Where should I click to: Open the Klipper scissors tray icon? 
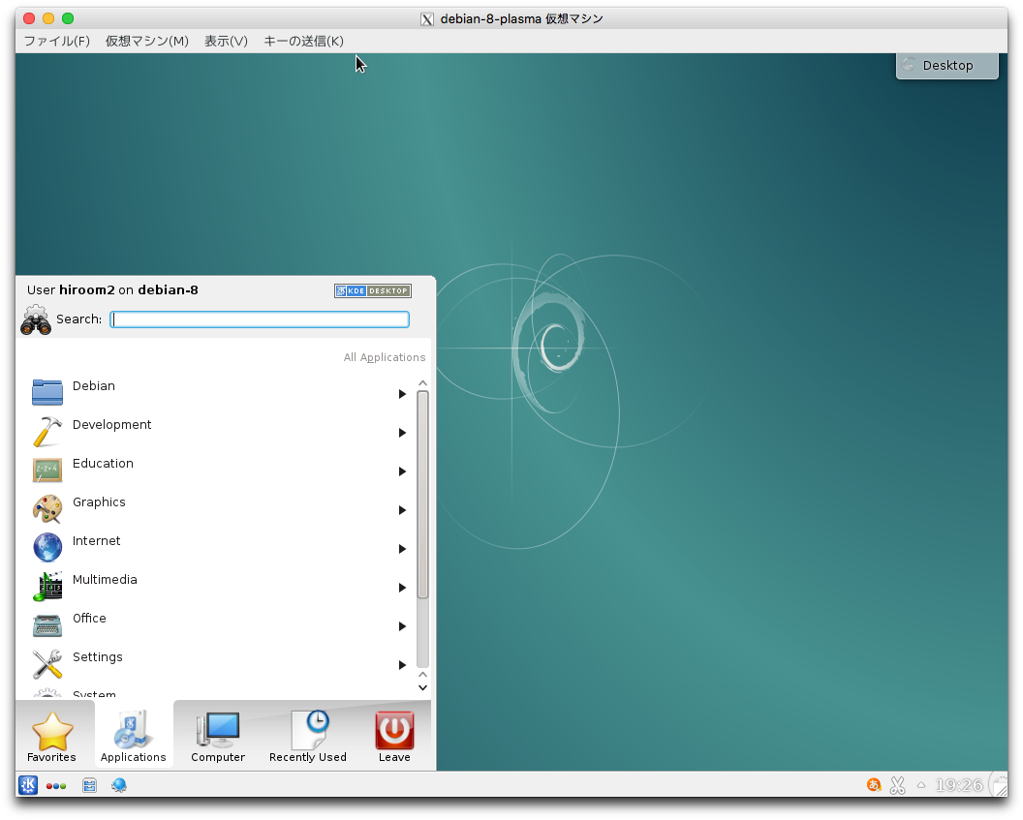898,785
